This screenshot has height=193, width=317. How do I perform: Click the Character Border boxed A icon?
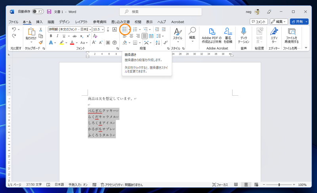click(115, 30)
